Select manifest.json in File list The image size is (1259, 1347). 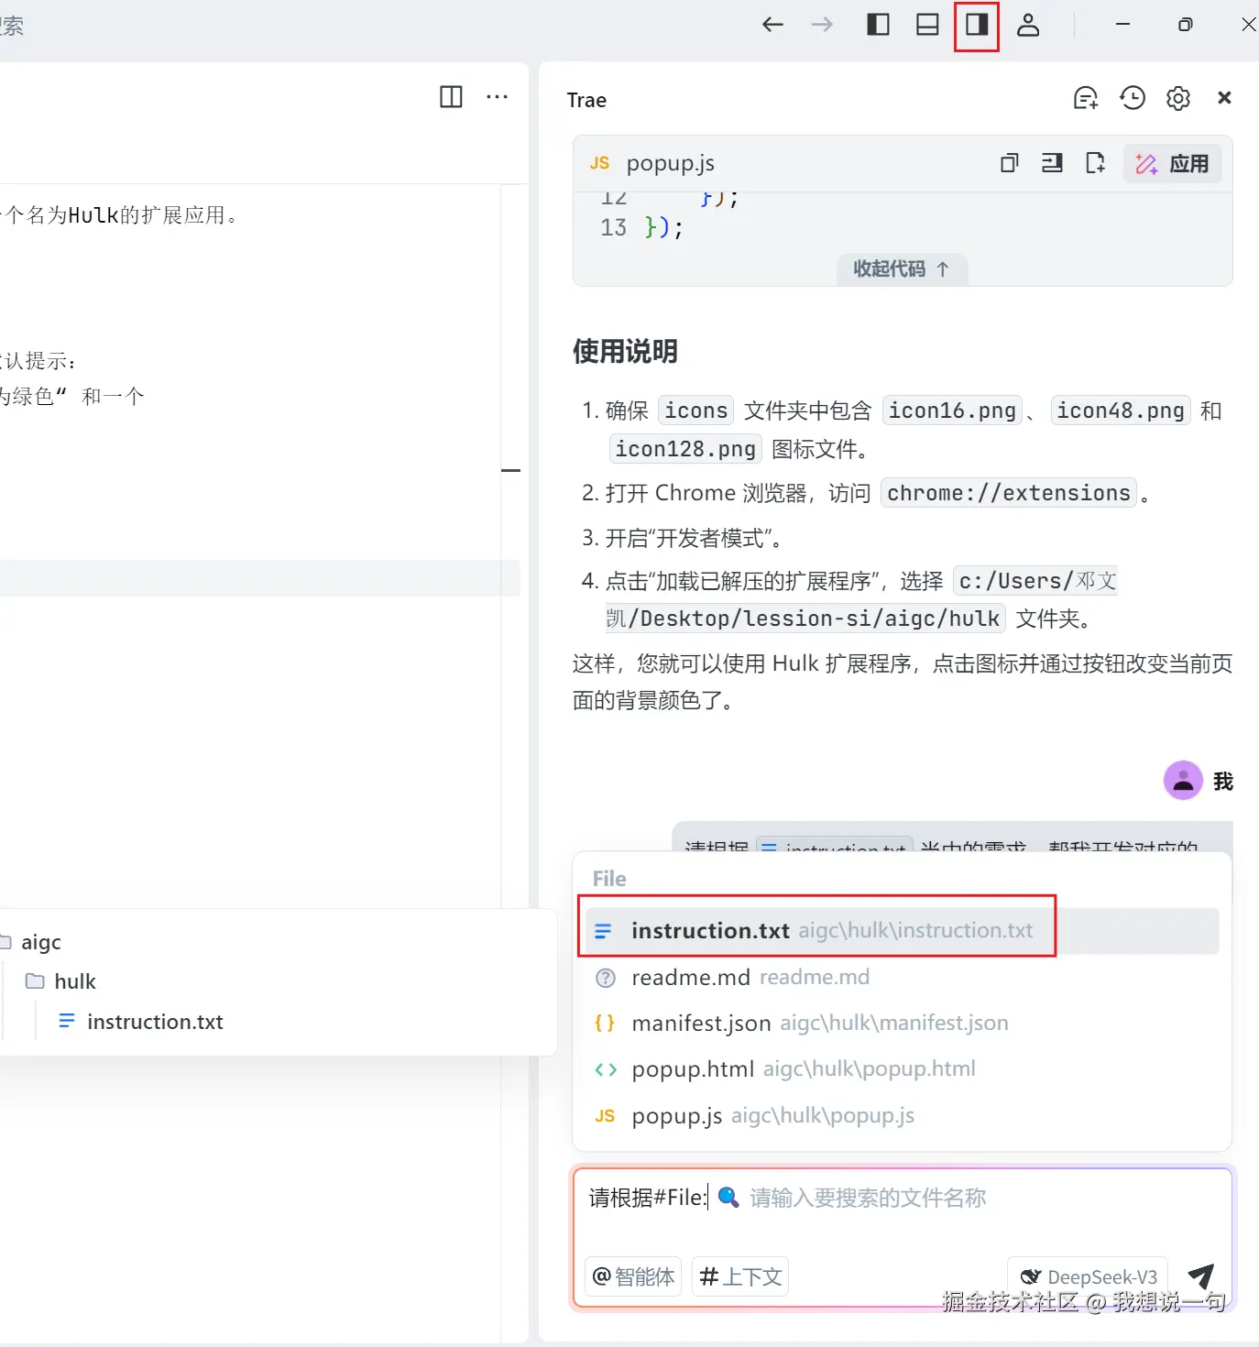pyautogui.click(x=902, y=1023)
